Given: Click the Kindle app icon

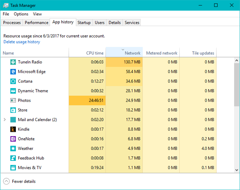Looking at the screenshot, I should 13,129.
